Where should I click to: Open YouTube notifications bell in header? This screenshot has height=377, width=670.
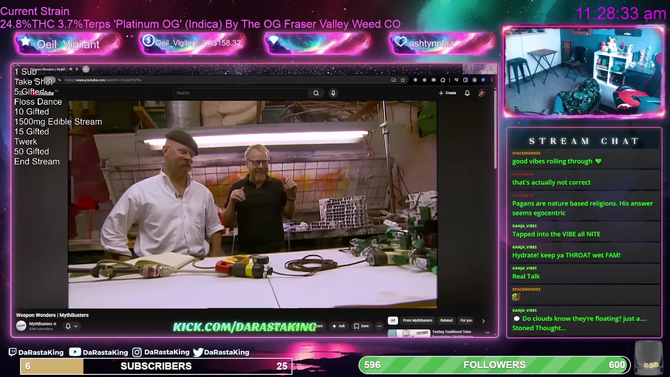467,93
